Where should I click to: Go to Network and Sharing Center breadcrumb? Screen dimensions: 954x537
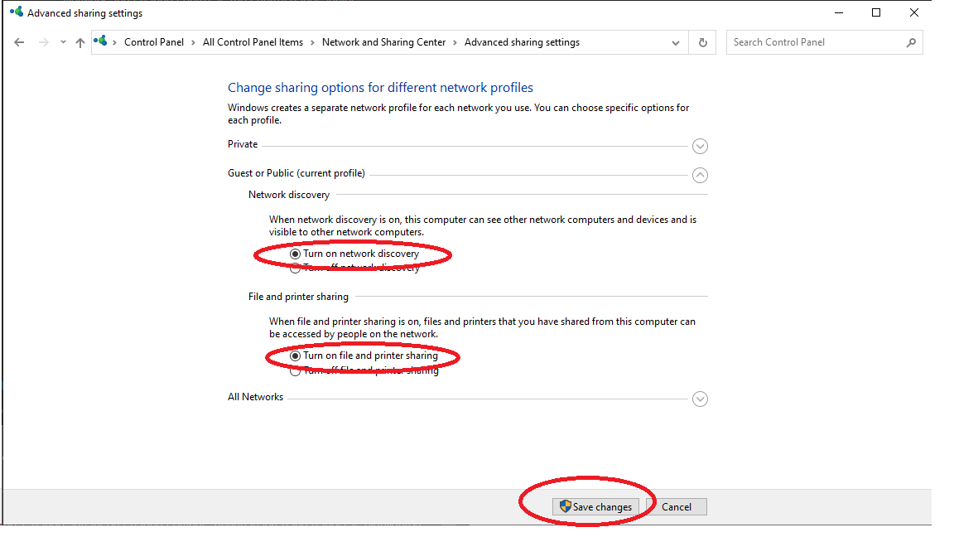pos(383,42)
